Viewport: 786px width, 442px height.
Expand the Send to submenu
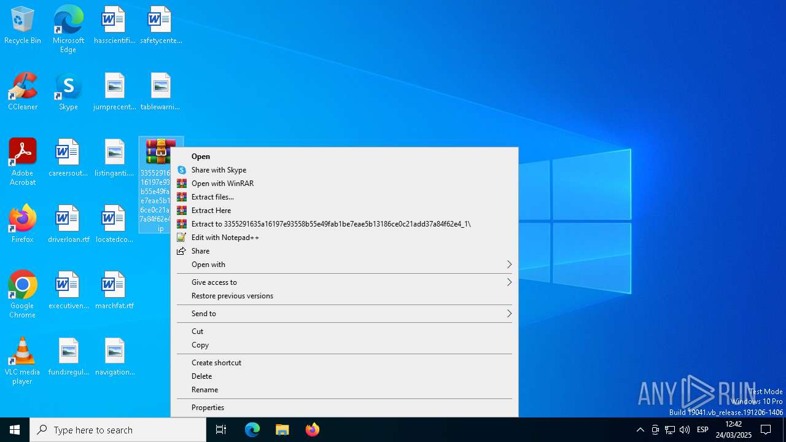(x=344, y=314)
